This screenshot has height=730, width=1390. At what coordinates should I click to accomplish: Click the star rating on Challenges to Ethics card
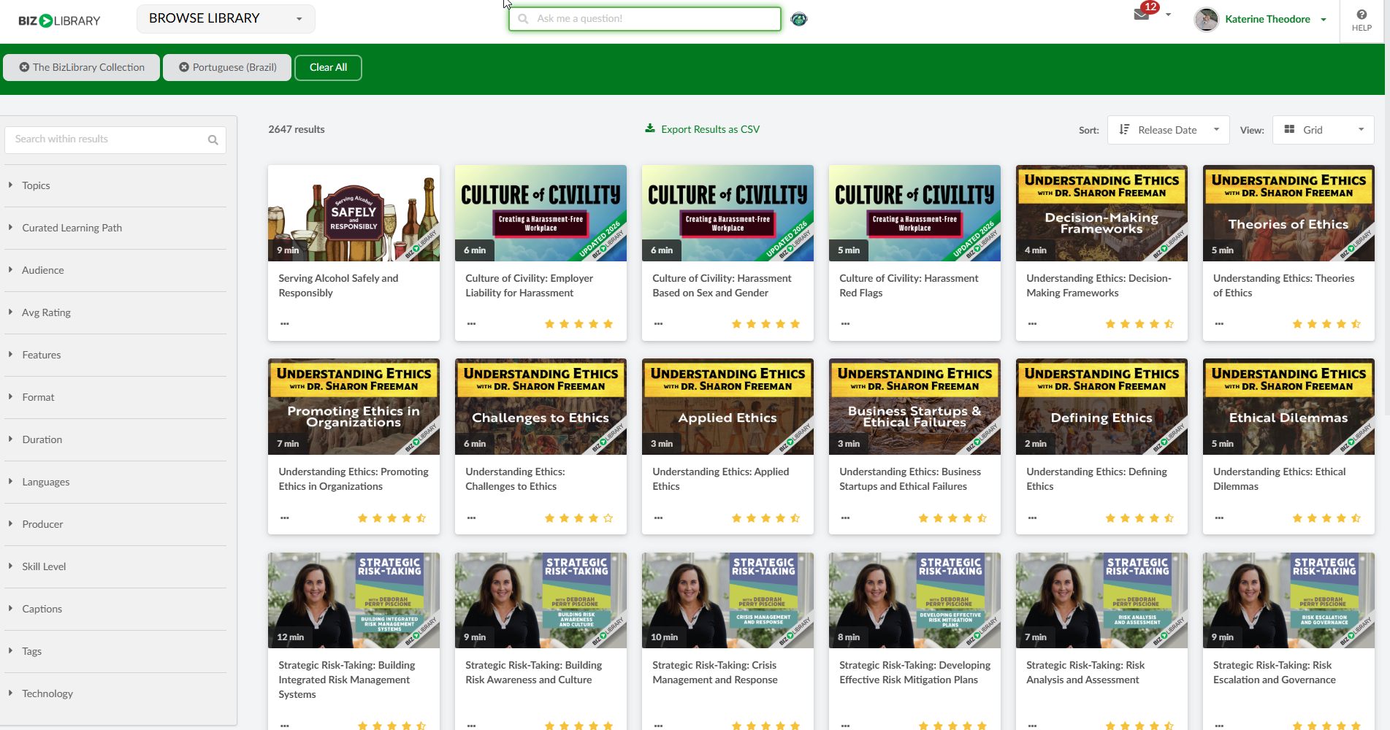578,518
